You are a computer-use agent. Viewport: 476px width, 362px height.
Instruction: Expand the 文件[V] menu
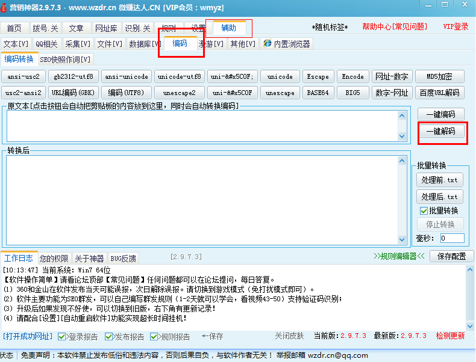[110, 44]
